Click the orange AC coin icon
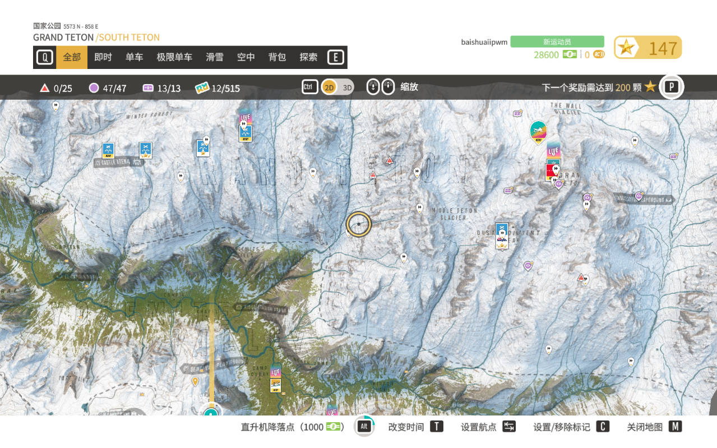Screen dimensions: 717x448 599,54
